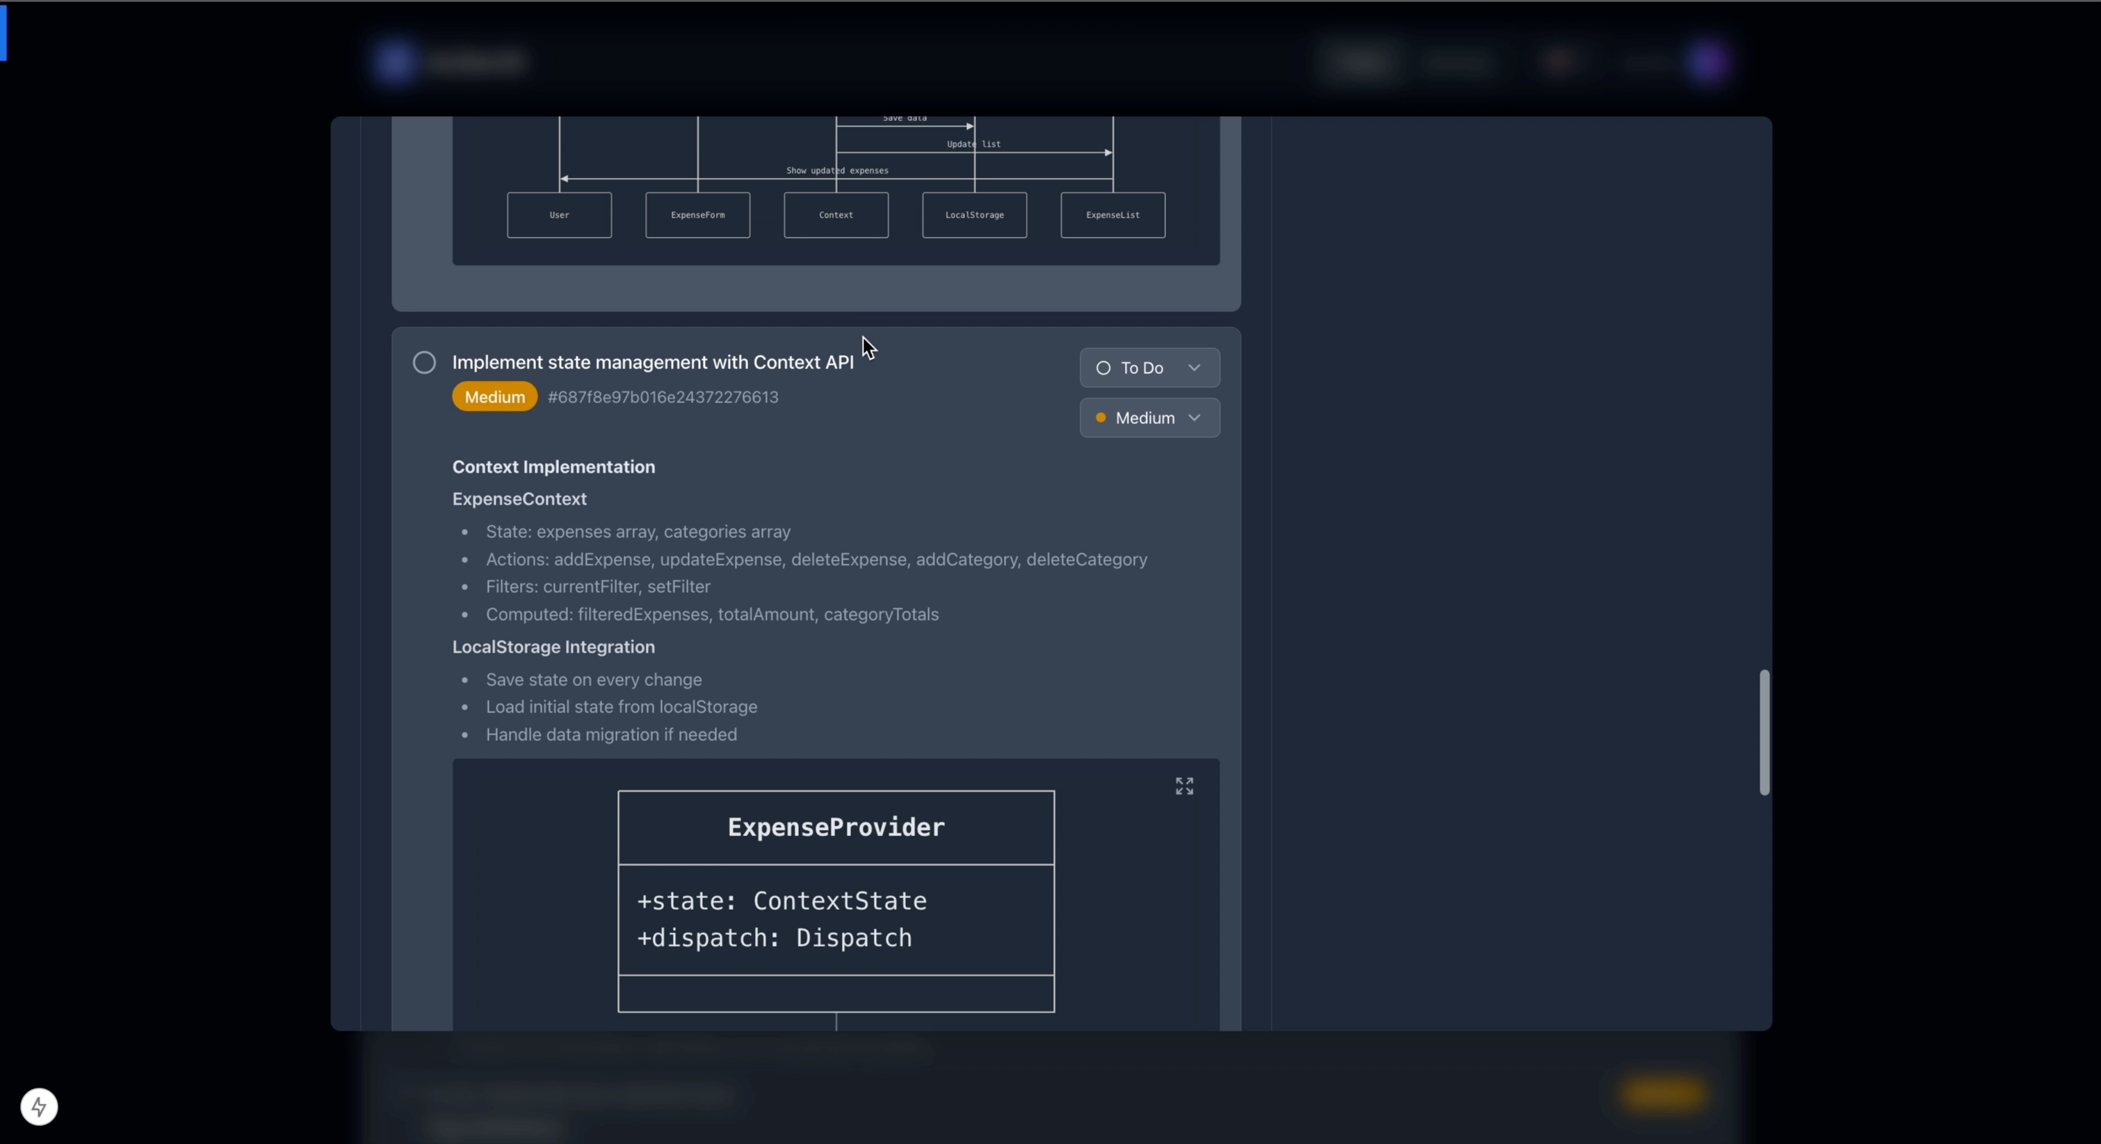Click the 'Update list' arrow label
Viewport: 2101px width, 1144px height.
click(x=974, y=145)
